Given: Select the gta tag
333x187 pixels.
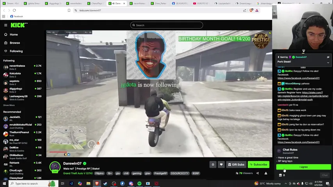Looking at the screenshot, I should pos(118,173).
